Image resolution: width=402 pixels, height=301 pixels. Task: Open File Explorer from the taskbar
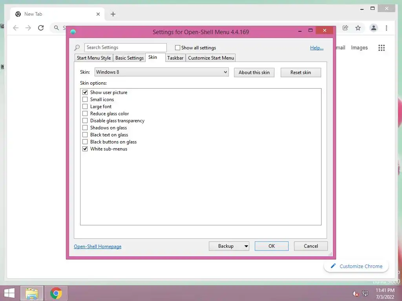click(x=32, y=293)
